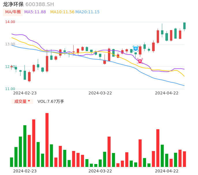198x175 pixels.
Task: Select the MA/牛熊 indicator tab
Action: click(x=13, y=12)
